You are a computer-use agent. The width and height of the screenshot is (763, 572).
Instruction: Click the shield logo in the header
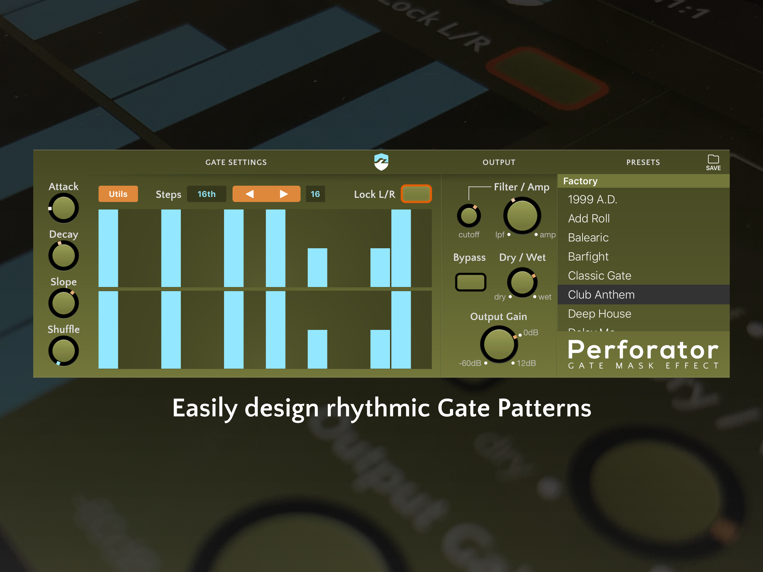pos(381,162)
